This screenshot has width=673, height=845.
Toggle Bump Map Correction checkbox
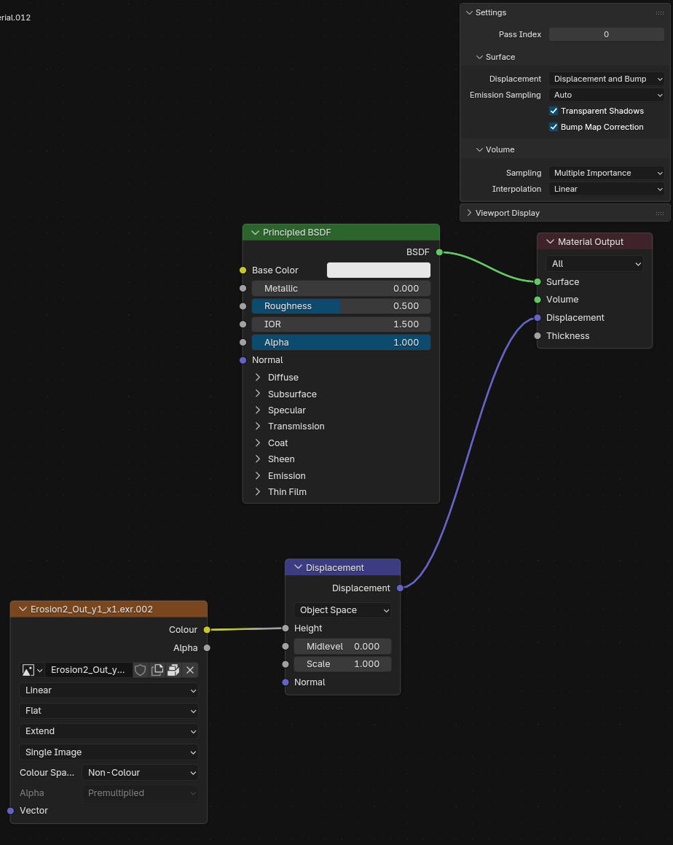(x=554, y=127)
